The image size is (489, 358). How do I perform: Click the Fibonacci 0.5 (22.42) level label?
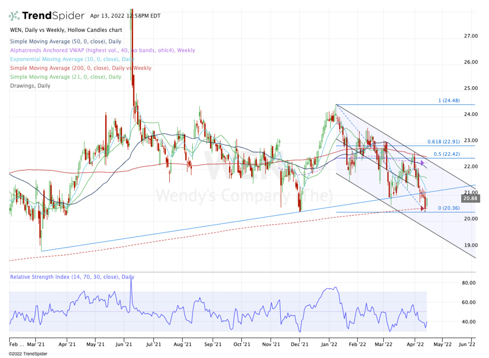pyautogui.click(x=446, y=154)
